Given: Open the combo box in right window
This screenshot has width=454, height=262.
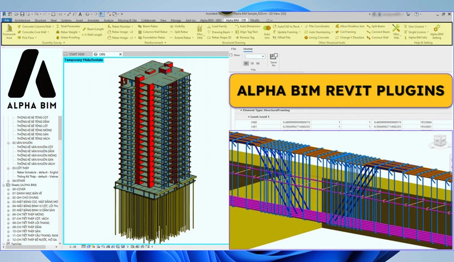Looking at the screenshot, I should (255, 56).
